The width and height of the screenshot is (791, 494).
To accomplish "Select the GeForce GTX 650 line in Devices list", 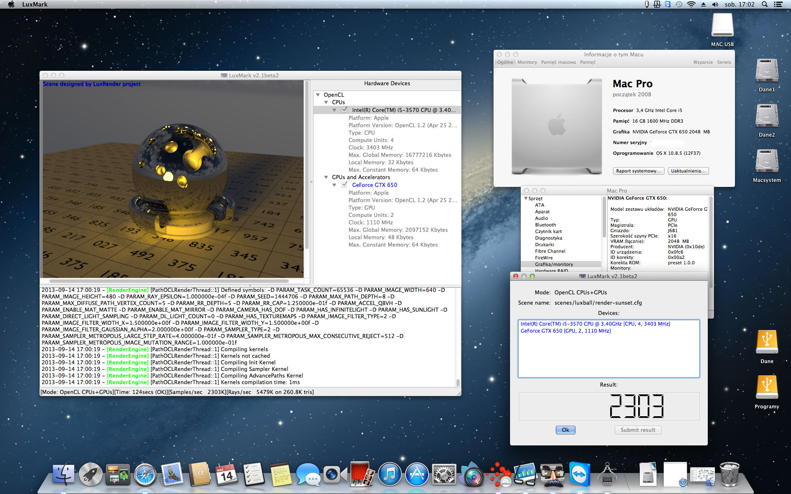I will tap(566, 331).
